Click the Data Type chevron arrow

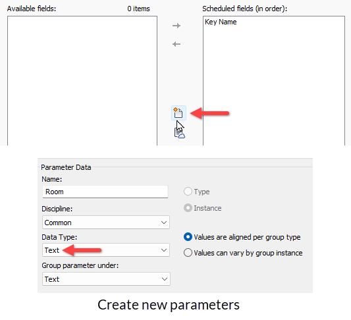(164, 250)
